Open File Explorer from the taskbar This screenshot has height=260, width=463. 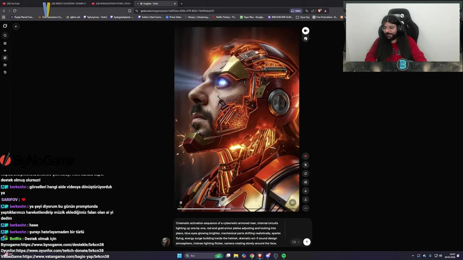click(236, 256)
